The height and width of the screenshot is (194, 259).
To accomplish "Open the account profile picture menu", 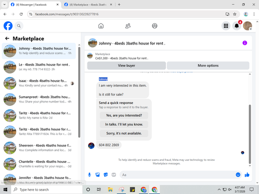I will (x=248, y=26).
